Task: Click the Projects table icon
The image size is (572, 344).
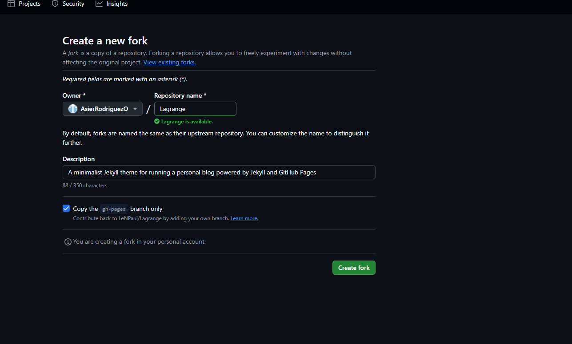Action: tap(11, 4)
